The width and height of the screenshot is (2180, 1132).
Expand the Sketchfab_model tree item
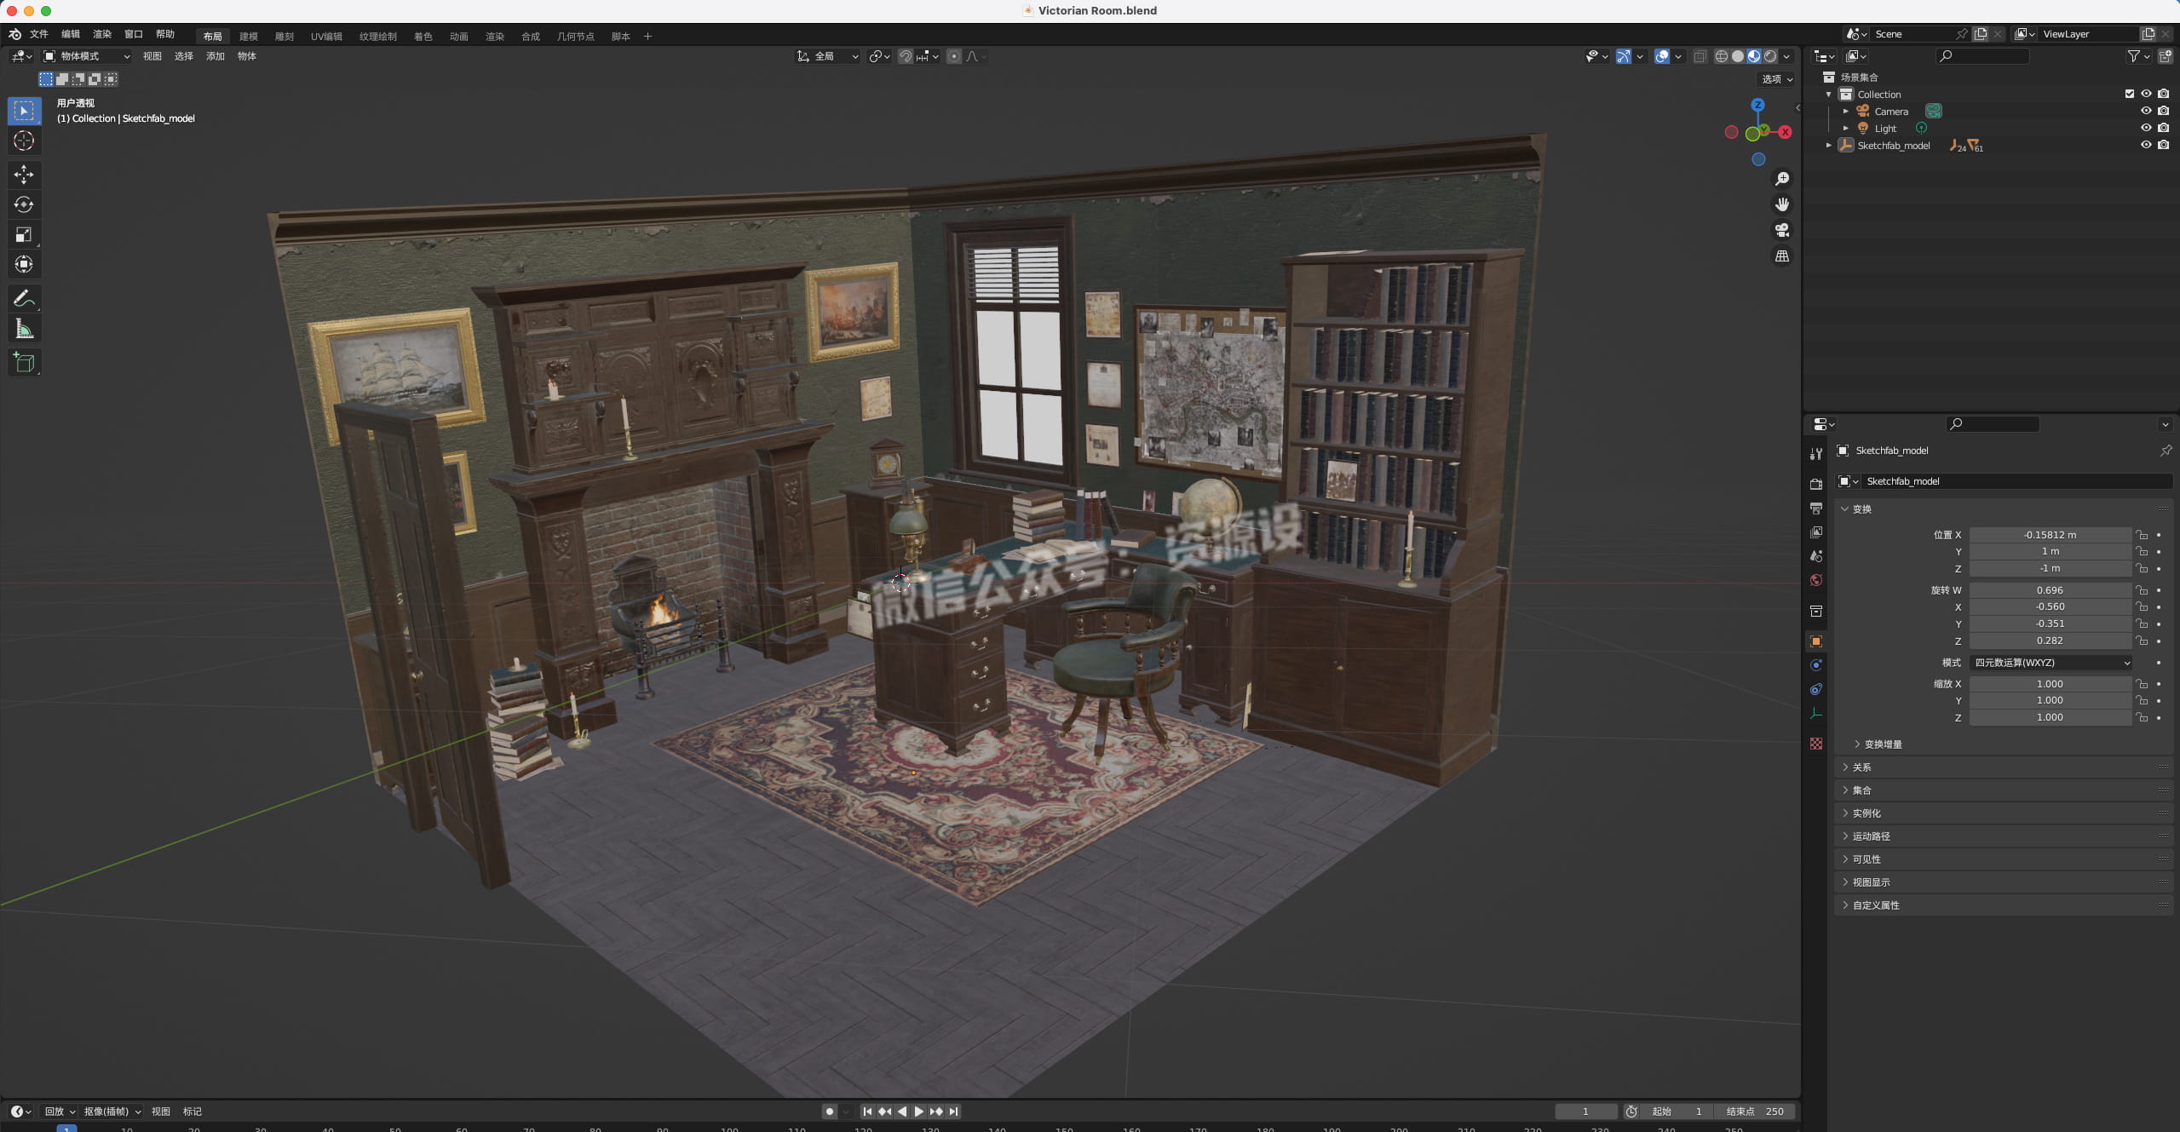pyautogui.click(x=1828, y=146)
